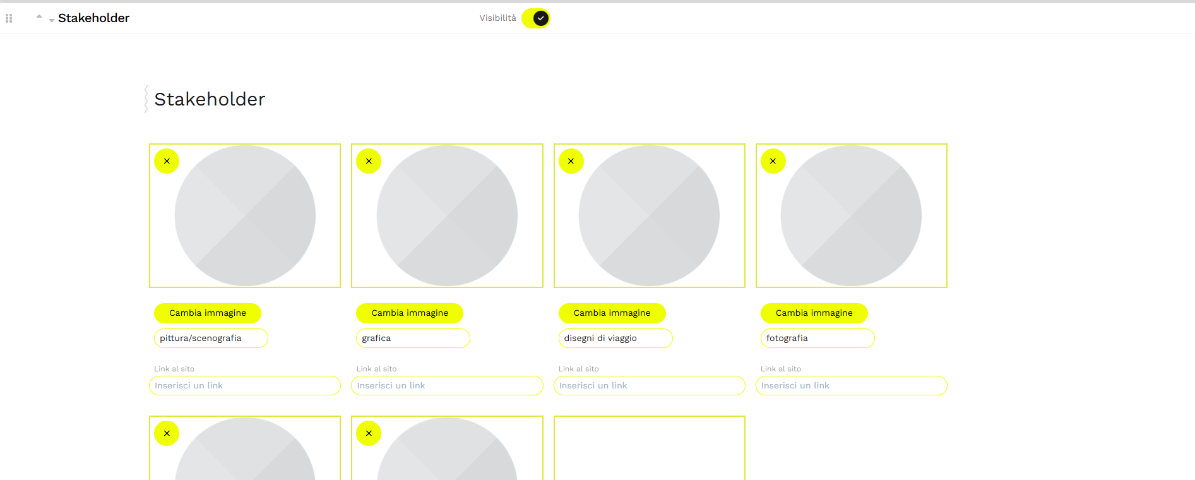Grab the section drag handle beside Stakeholder
Image resolution: width=1195 pixels, height=480 pixels.
pyautogui.click(x=9, y=18)
